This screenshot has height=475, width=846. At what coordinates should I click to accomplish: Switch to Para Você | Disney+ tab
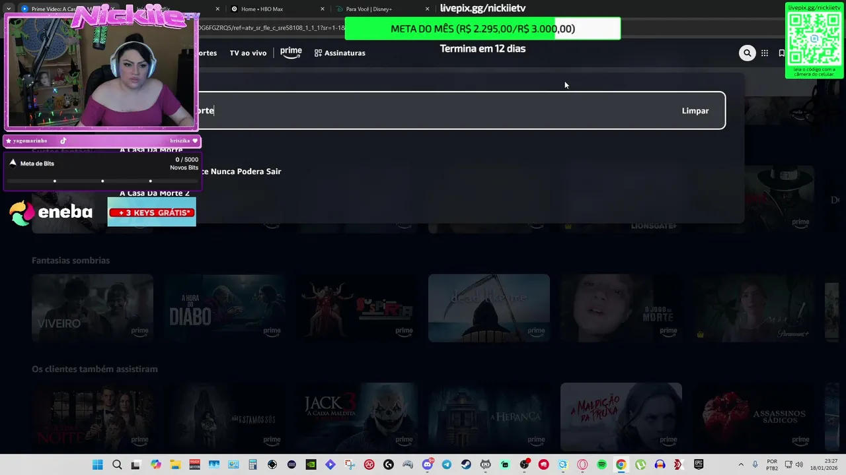click(x=375, y=9)
